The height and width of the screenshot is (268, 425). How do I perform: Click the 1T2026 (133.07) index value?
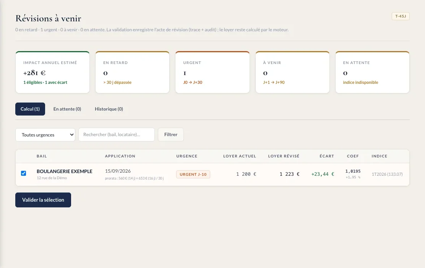click(387, 174)
